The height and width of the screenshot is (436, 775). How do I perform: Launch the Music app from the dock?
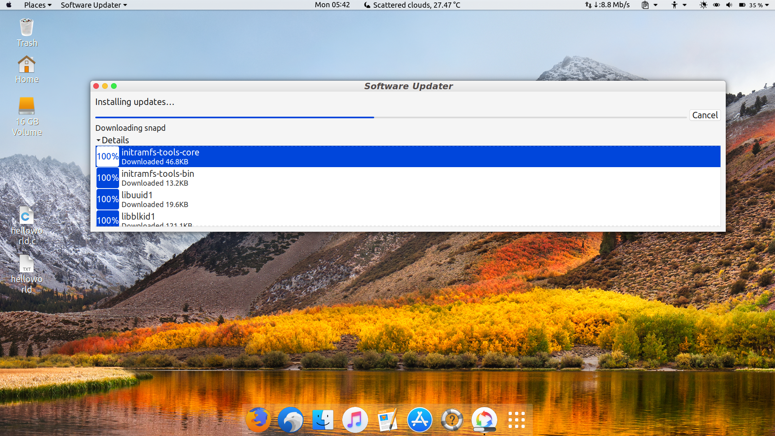(x=355, y=419)
